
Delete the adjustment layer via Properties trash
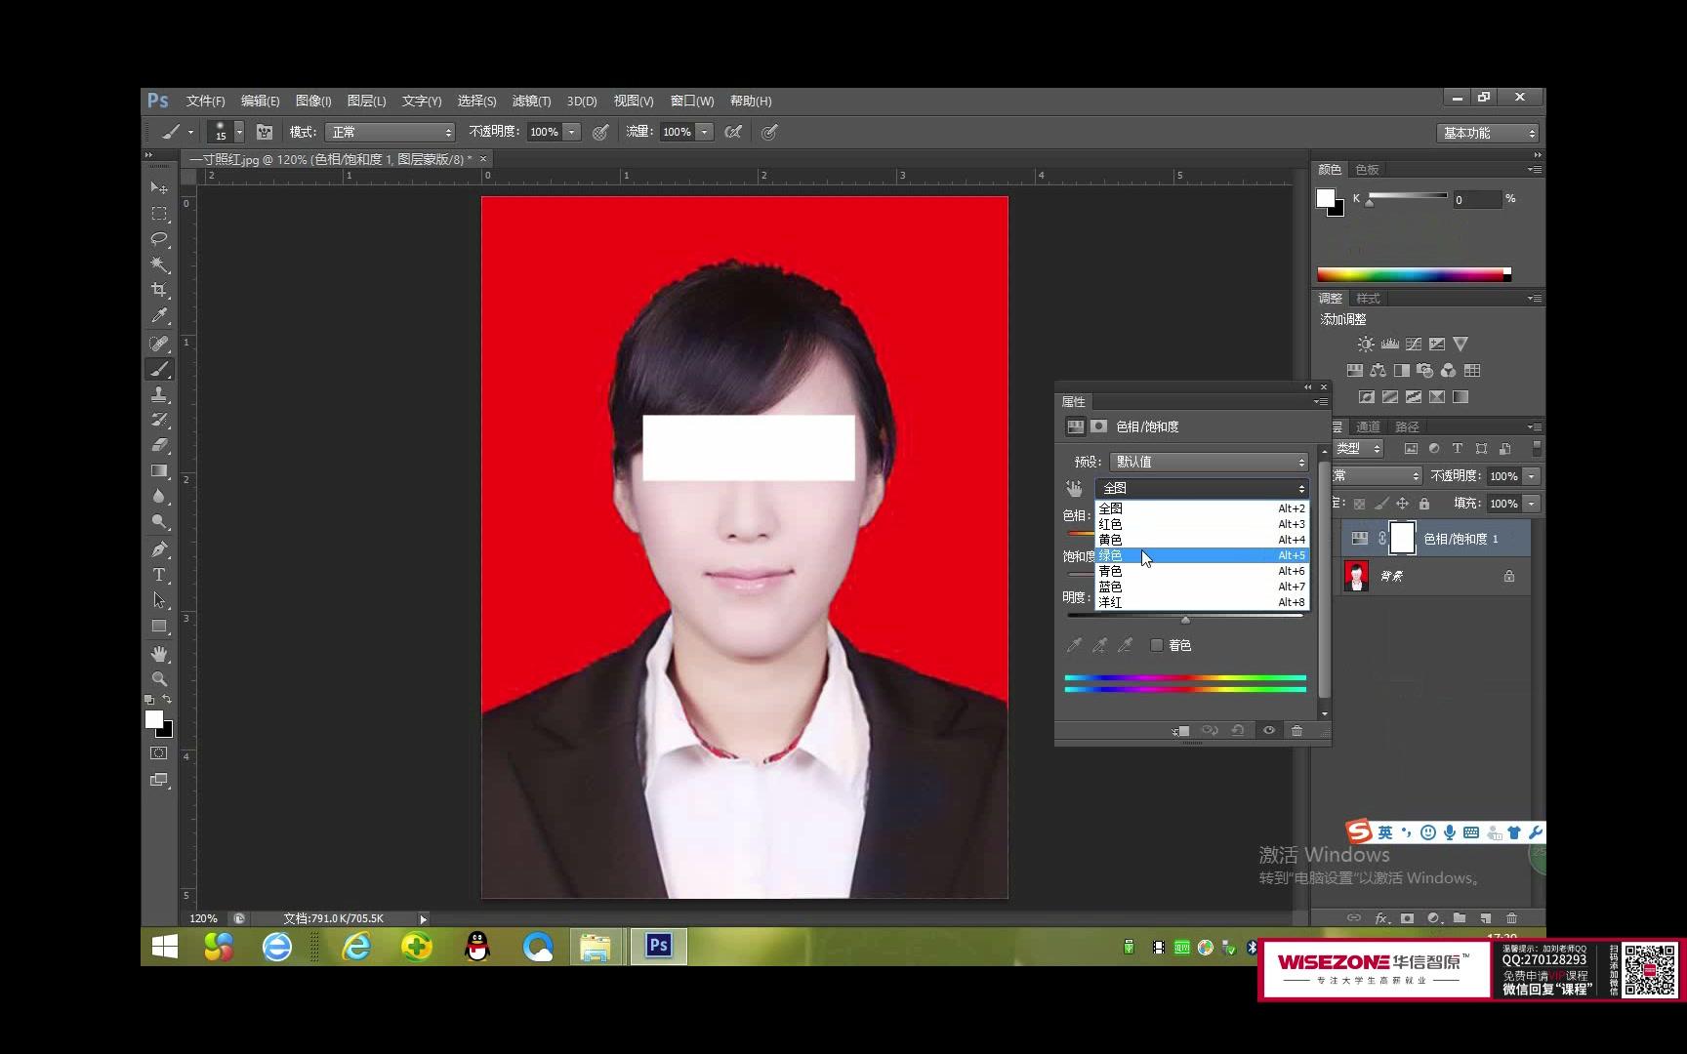(1296, 731)
